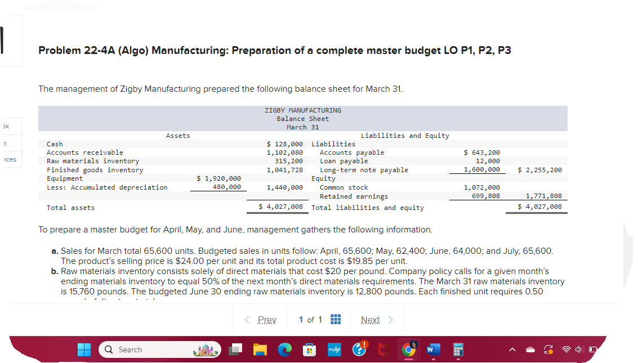Screen dimensions: 638x363
Task: Switch to Microsoft Word on the taskbar
Action: point(434,349)
